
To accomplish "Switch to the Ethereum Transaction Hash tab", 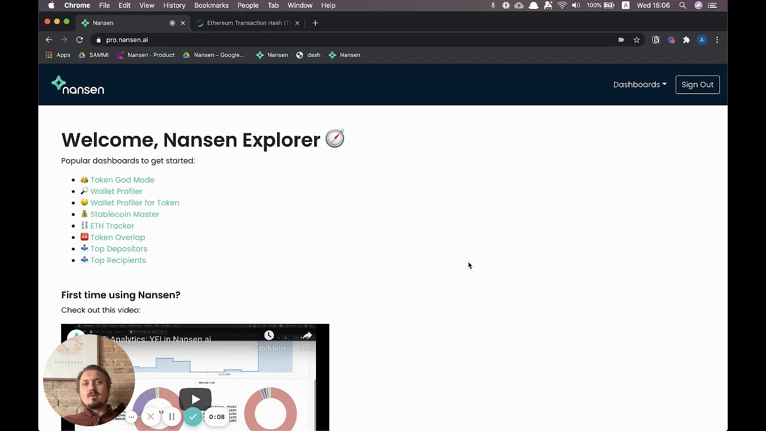I will 248,23.
